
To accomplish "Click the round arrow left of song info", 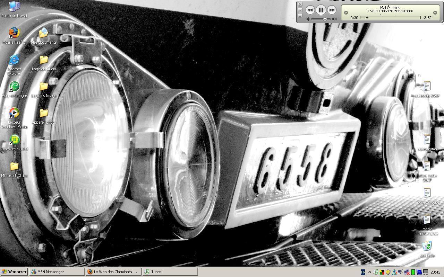I will 345,12.
